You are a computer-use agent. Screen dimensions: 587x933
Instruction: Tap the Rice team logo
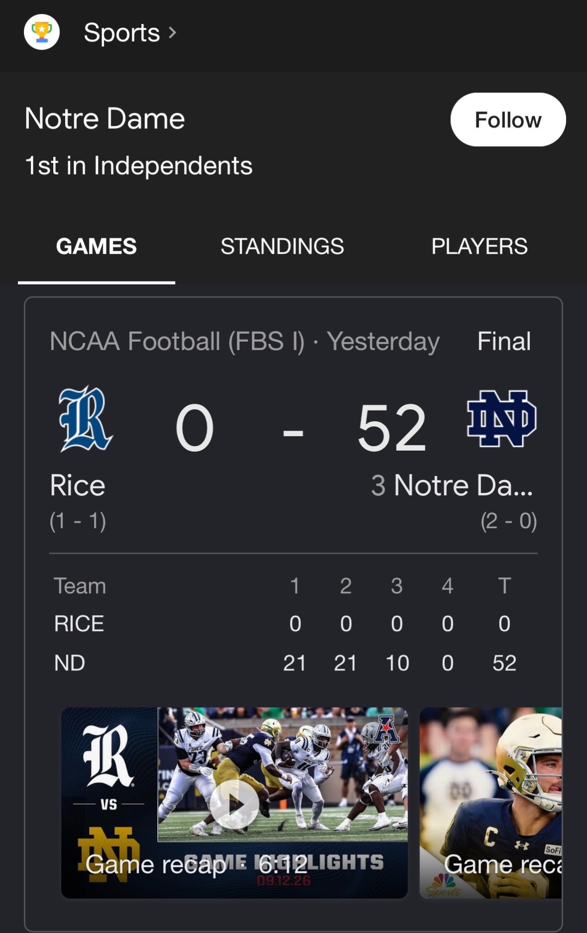(x=86, y=419)
